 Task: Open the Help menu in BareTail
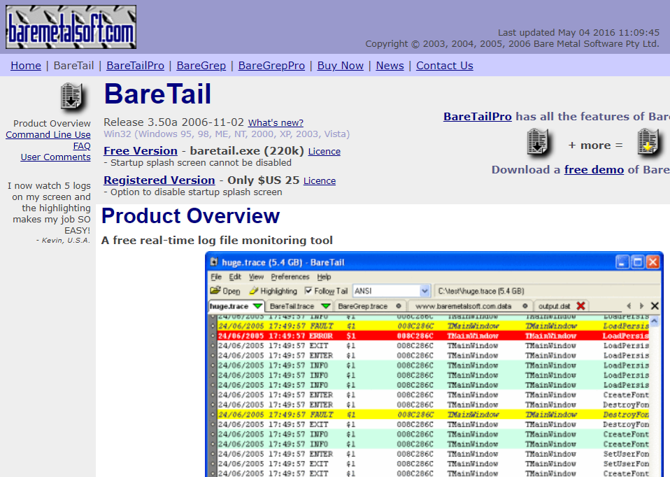[324, 276]
